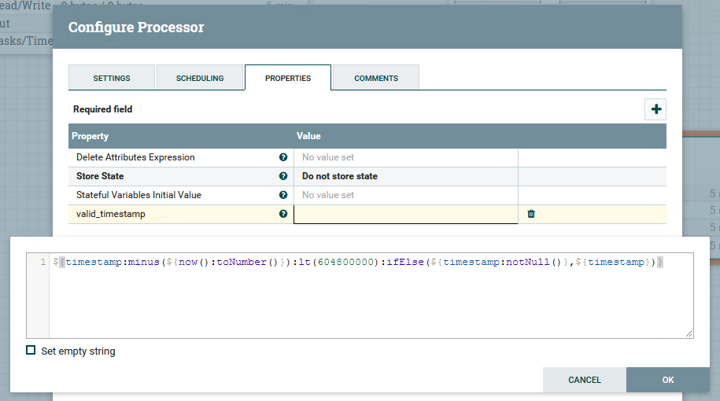Image resolution: width=720 pixels, height=401 pixels.
Task: Select the valid_timestamp property row
Action: [x=367, y=214]
